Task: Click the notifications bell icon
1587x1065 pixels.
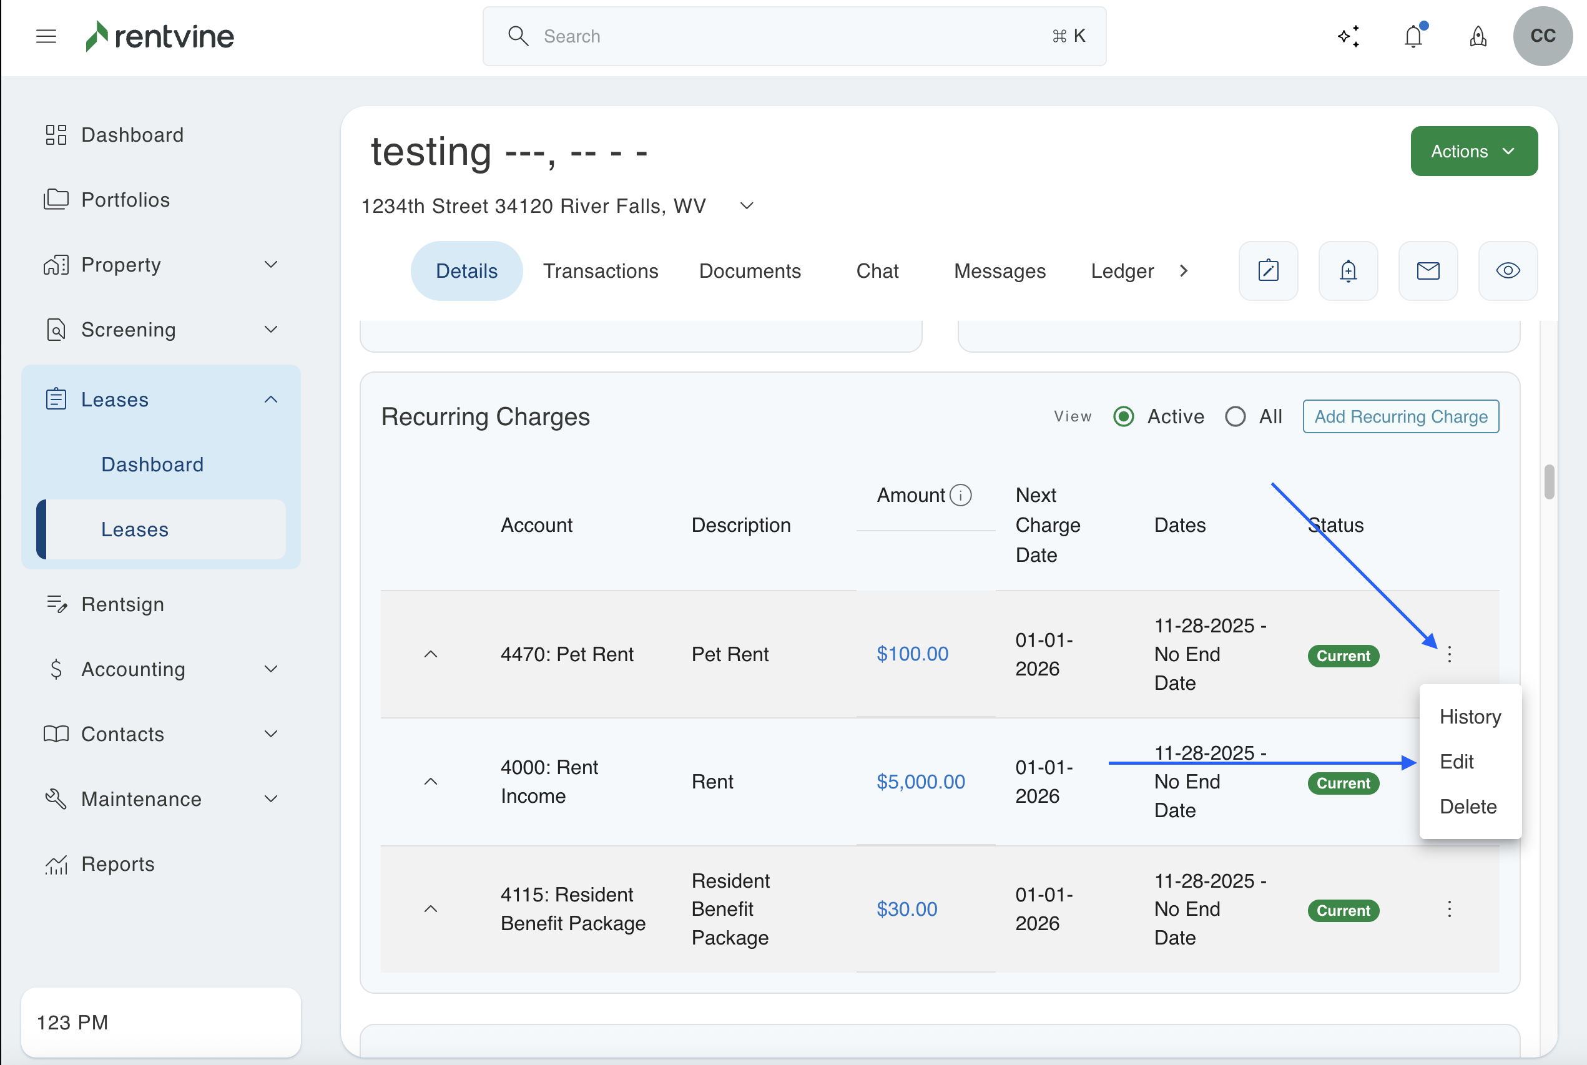Action: click(1413, 36)
